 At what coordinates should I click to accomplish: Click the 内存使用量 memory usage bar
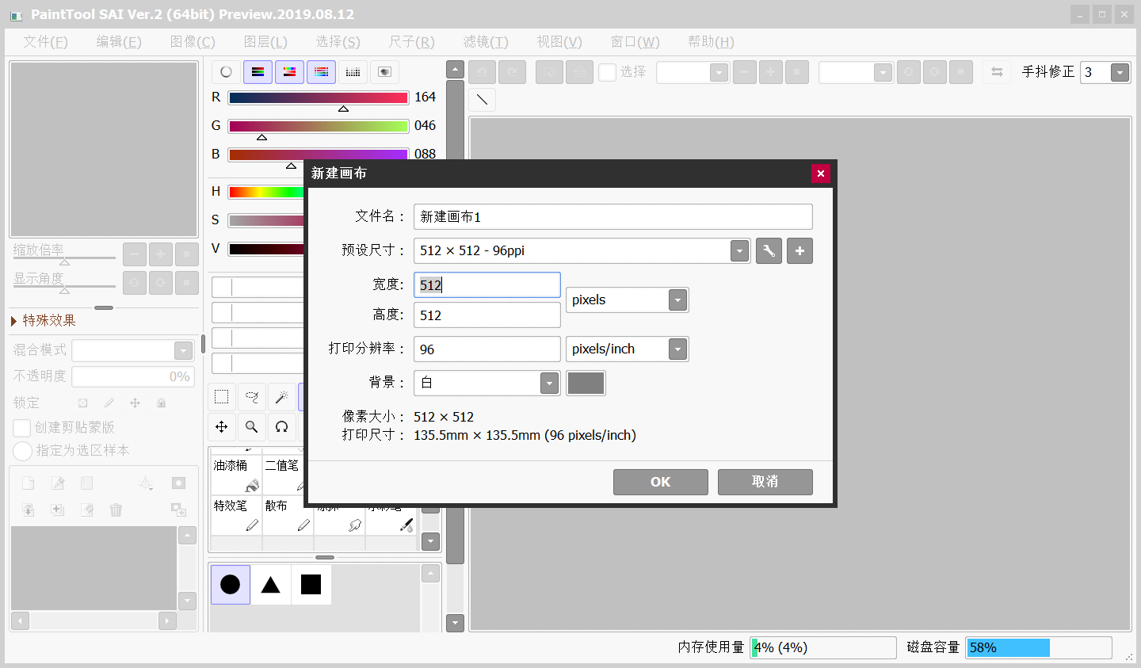pos(823,647)
